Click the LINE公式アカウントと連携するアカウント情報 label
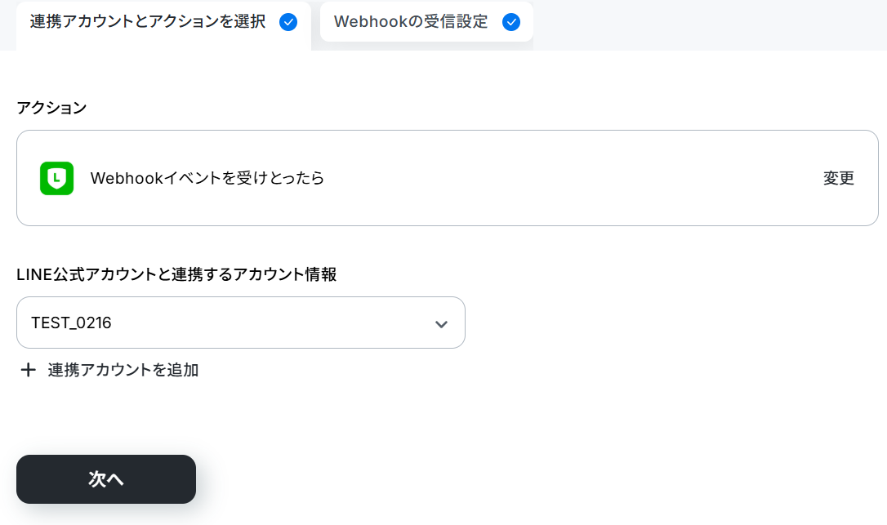Screen dimensions: 887x525 click(x=176, y=274)
